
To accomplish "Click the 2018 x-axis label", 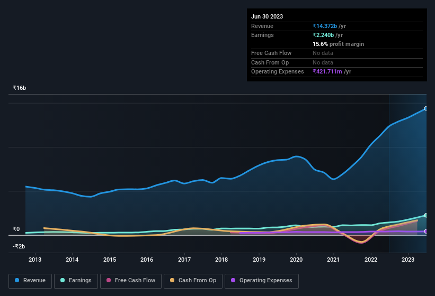I will pos(221,260).
